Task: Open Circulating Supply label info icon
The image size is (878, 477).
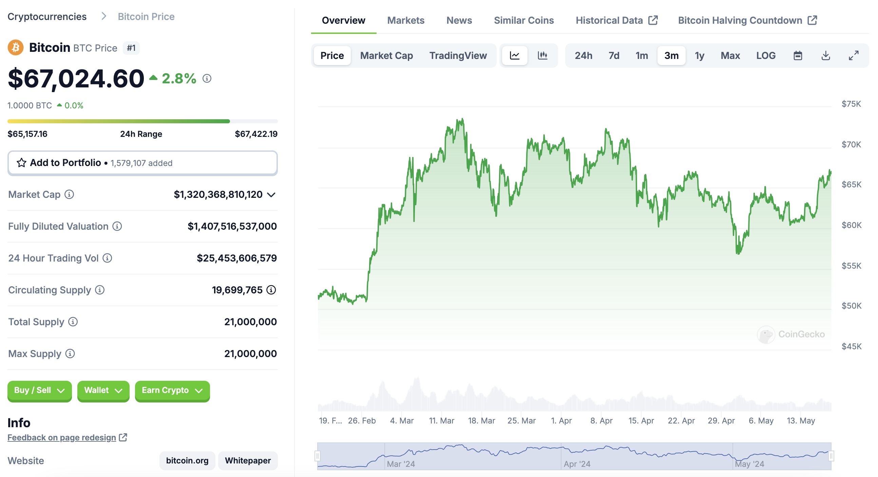Action: [x=100, y=290]
